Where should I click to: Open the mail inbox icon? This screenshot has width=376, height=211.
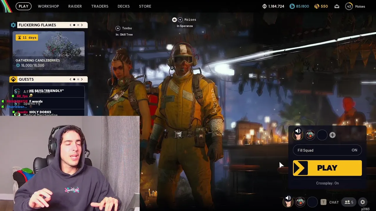pyautogui.click(x=337, y=6)
